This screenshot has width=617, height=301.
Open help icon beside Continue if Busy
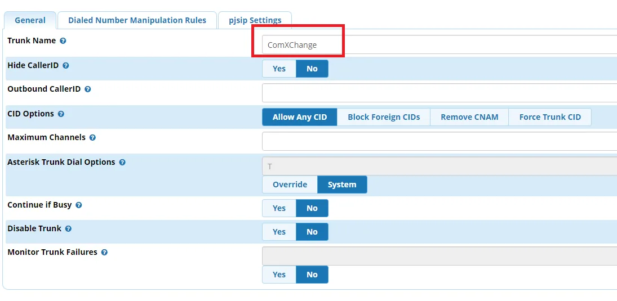79,205
